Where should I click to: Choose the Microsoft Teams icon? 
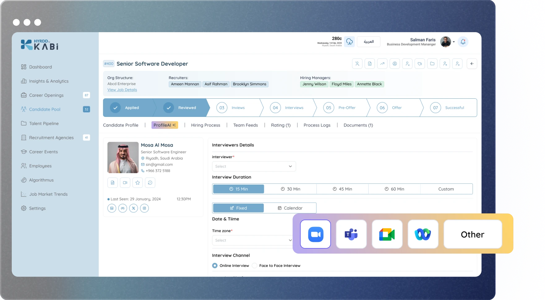[351, 234]
